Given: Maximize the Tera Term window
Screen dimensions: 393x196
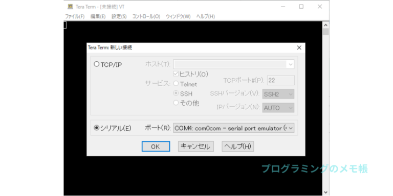Looking at the screenshot, I should 301,7.
